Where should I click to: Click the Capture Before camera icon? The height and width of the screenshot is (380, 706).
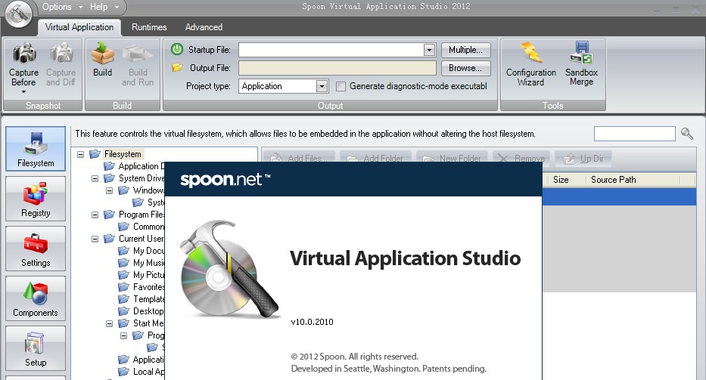24,54
